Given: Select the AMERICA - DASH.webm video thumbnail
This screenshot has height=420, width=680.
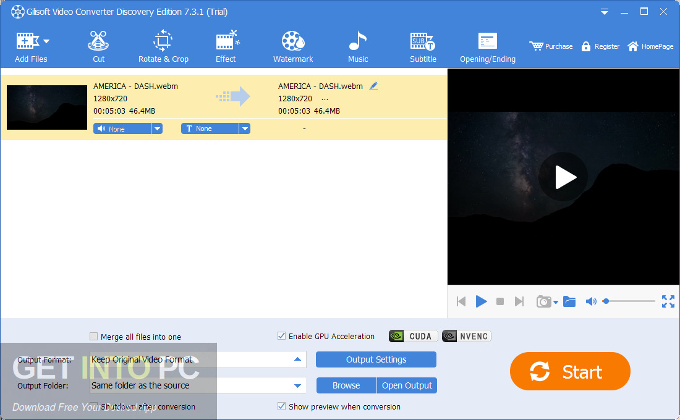Looking at the screenshot, I should (47, 107).
